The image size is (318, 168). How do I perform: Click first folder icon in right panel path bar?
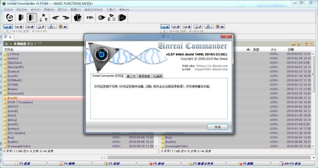tap(293, 44)
